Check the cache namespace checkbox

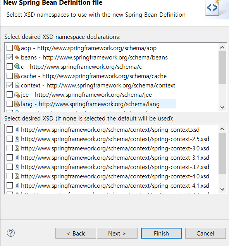pyautogui.click(x=10, y=76)
